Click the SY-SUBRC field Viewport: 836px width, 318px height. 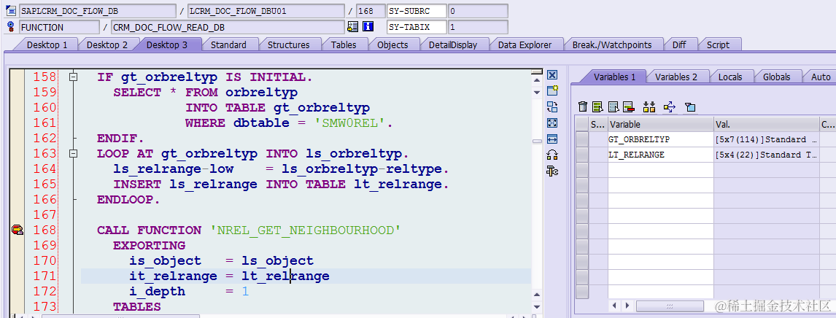coord(417,11)
